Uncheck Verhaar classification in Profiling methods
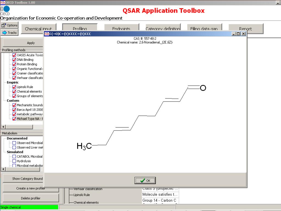 14,78
